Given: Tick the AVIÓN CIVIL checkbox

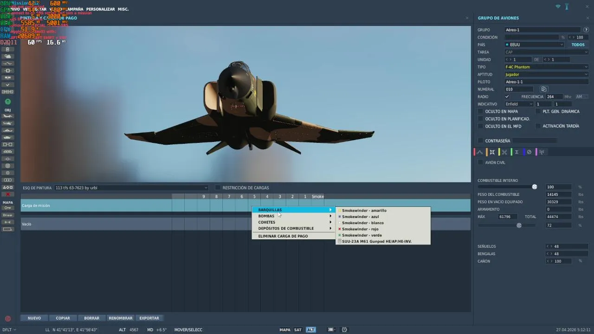Looking at the screenshot, I should [481, 162].
